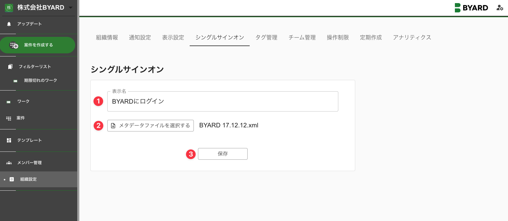Click the 保存 button
508x221 pixels.
223,154
